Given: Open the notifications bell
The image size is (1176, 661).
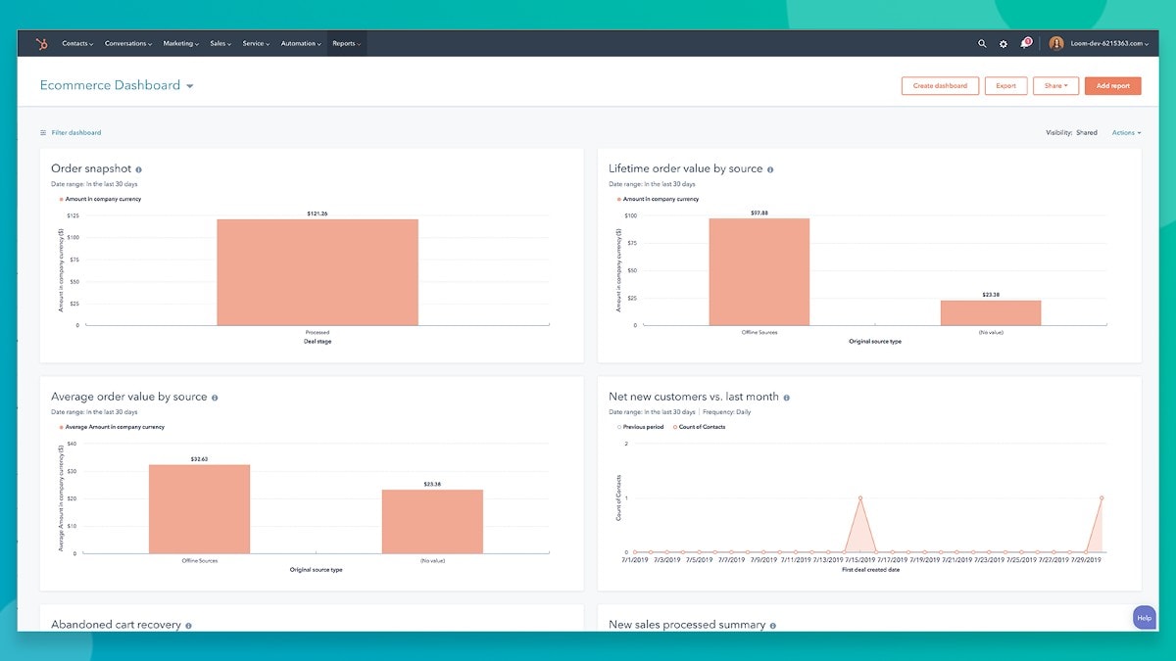Looking at the screenshot, I should point(1025,43).
